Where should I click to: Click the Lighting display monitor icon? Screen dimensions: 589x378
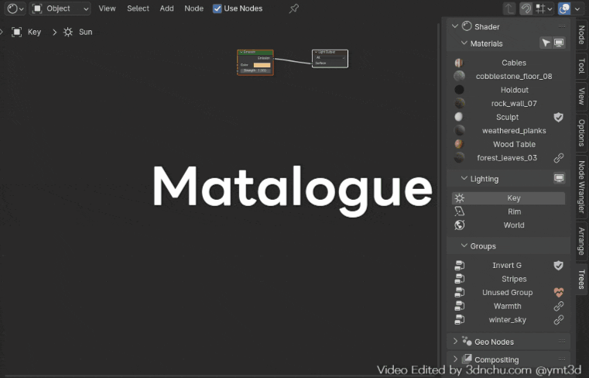pos(559,178)
